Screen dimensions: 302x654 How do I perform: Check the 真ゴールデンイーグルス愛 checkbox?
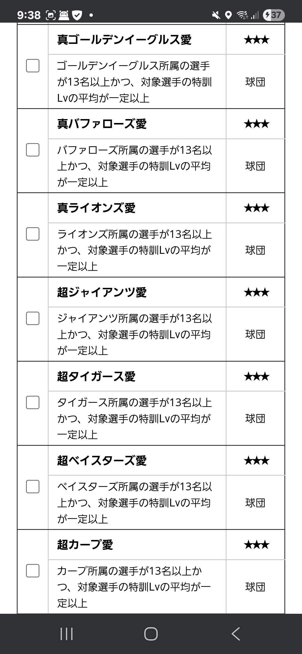pyautogui.click(x=33, y=66)
